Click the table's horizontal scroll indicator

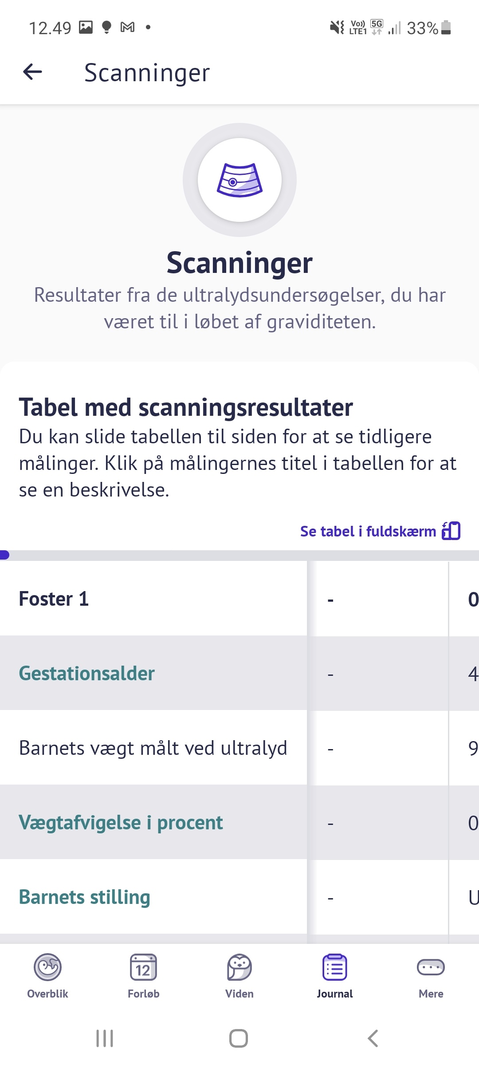tap(5, 555)
